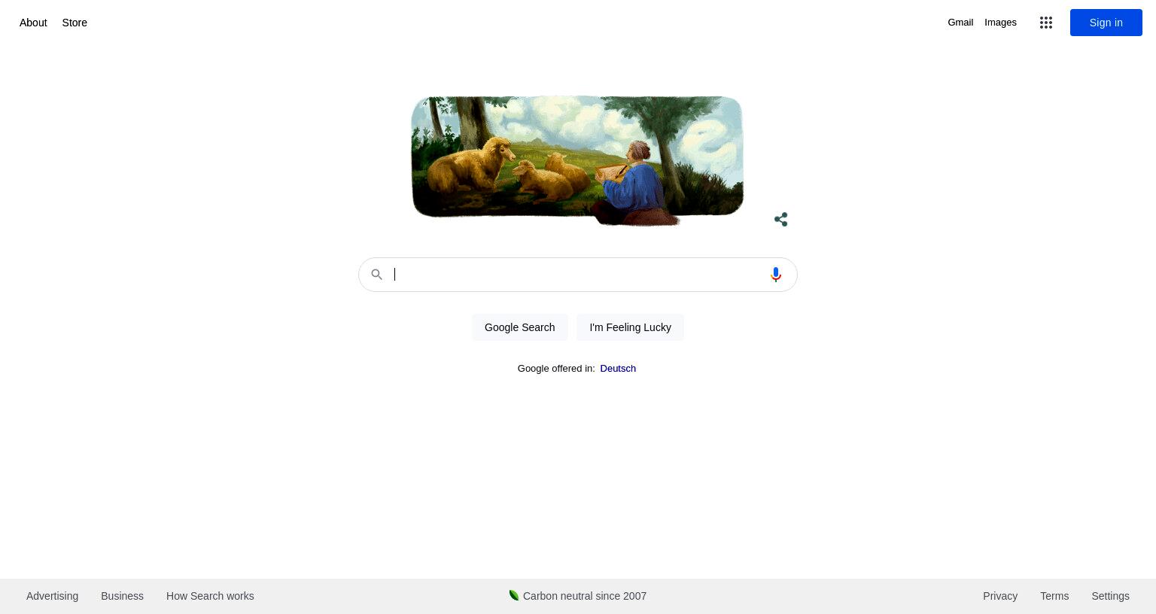Open the Privacy footer link
This screenshot has width=1156, height=614.
click(x=1000, y=596)
